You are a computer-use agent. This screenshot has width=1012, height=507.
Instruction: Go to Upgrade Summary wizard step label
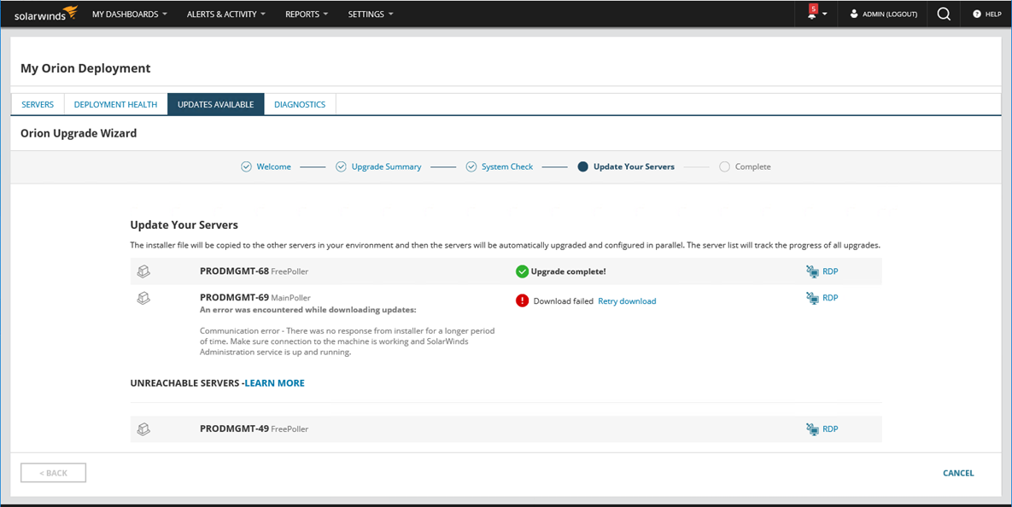[386, 166]
